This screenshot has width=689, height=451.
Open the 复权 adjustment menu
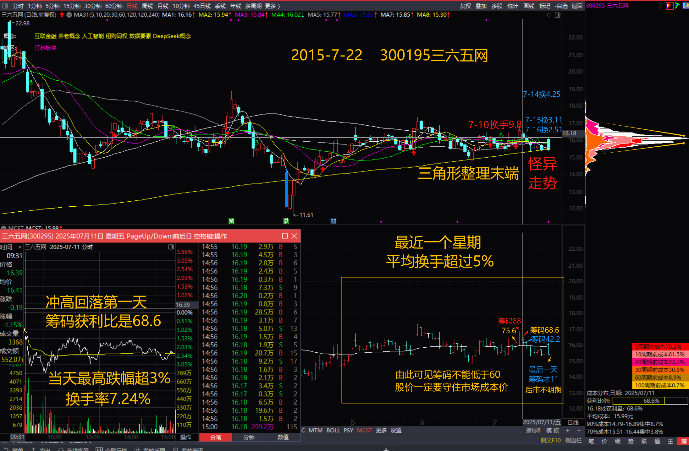tap(466, 6)
